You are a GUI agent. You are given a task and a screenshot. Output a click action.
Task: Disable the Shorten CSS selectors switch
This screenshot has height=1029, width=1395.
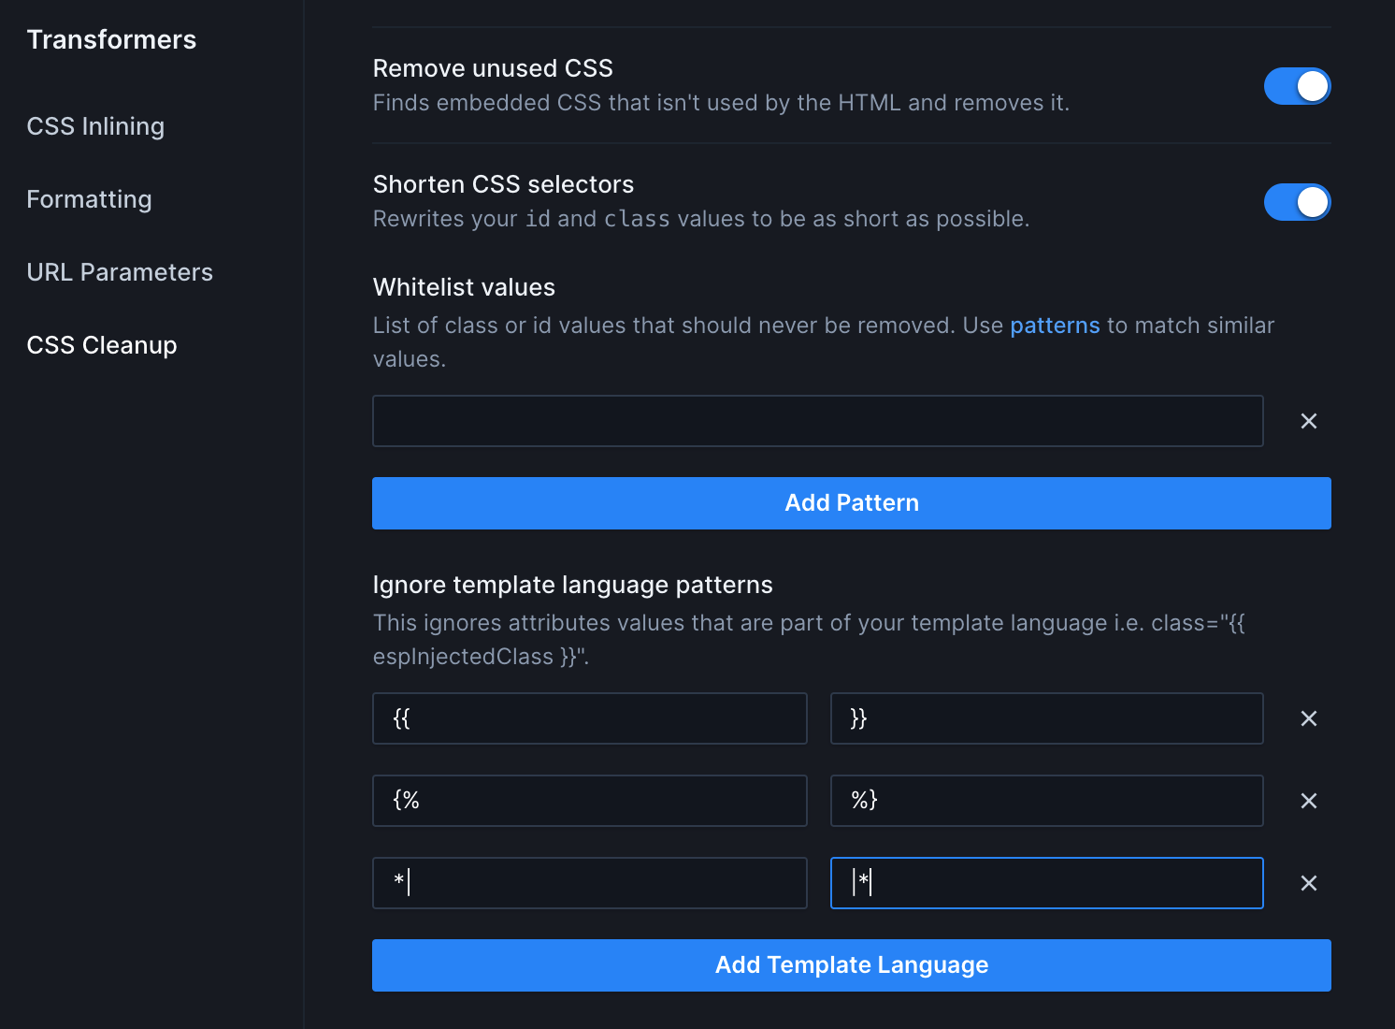pos(1298,202)
